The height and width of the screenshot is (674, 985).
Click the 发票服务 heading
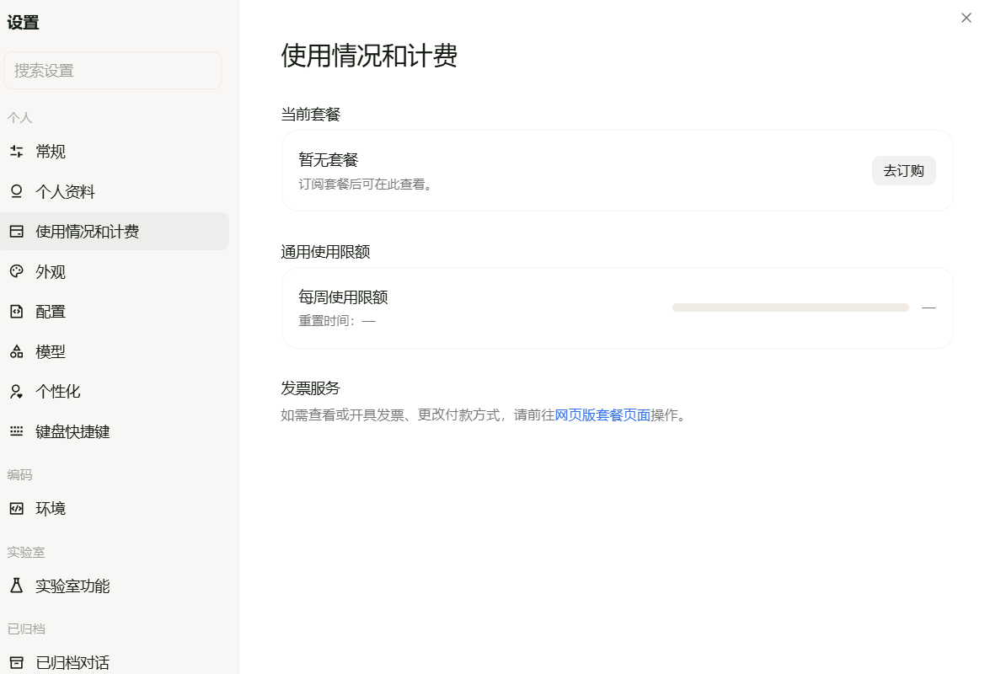tap(310, 388)
